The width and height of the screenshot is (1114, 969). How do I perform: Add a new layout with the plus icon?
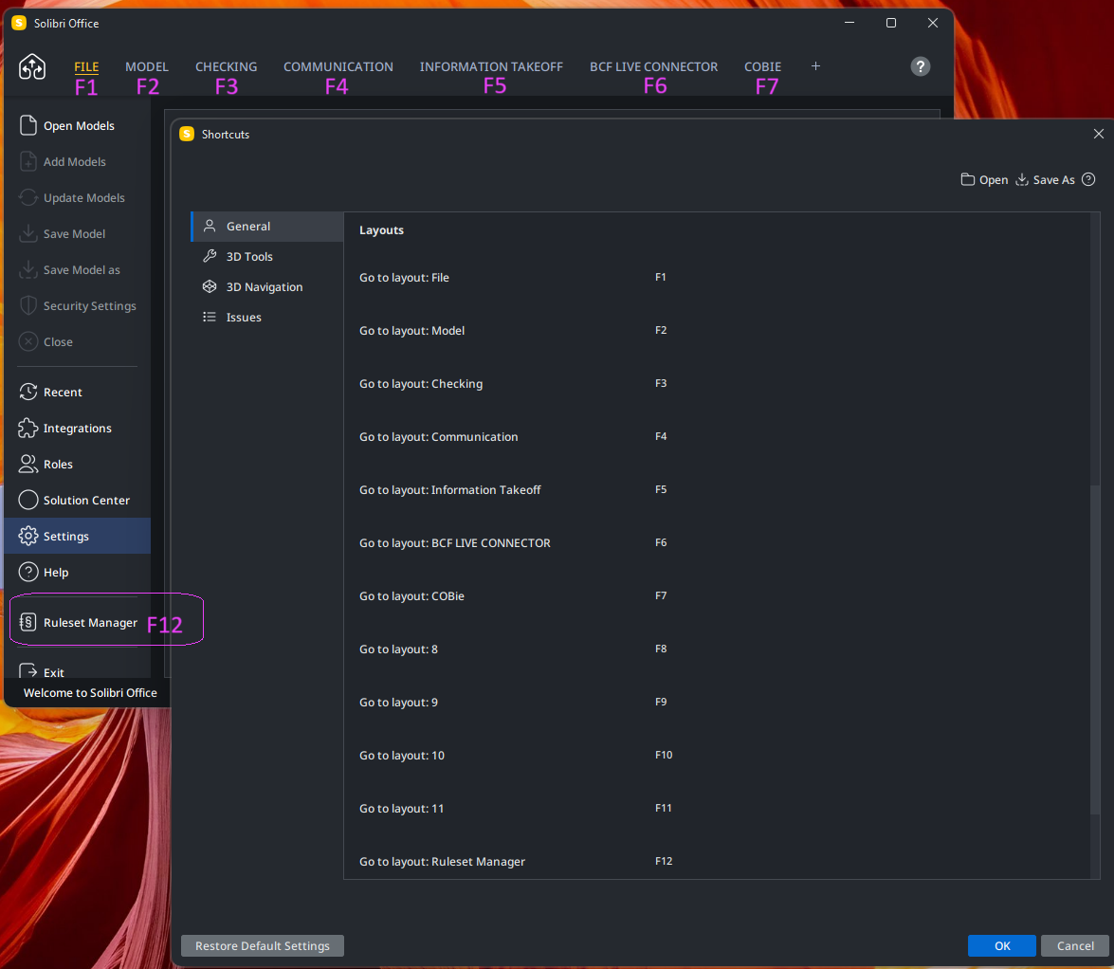[x=815, y=66]
